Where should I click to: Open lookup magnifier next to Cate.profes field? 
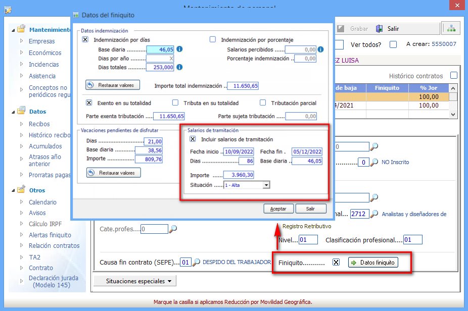pyautogui.click(x=173, y=229)
